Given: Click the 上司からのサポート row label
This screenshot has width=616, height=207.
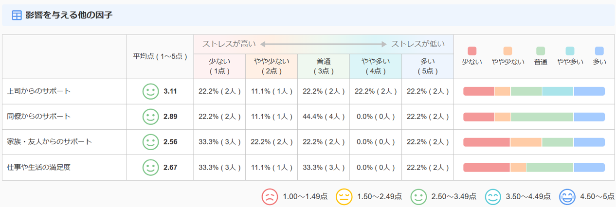Looking at the screenshot, I should pyautogui.click(x=39, y=91).
